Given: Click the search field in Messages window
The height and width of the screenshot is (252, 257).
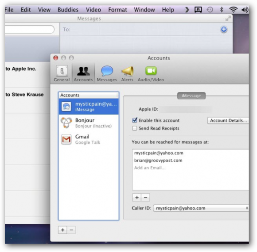Looking at the screenshot, I should coord(30,30).
